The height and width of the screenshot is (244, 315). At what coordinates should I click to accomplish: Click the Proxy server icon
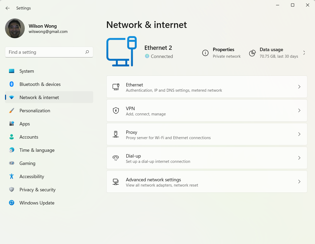tap(116, 134)
